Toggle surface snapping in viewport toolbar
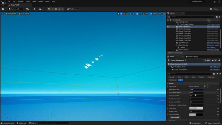 [x=134, y=14]
